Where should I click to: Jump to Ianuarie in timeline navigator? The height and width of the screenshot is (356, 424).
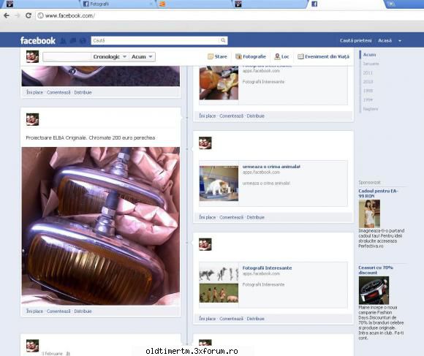[x=371, y=64]
